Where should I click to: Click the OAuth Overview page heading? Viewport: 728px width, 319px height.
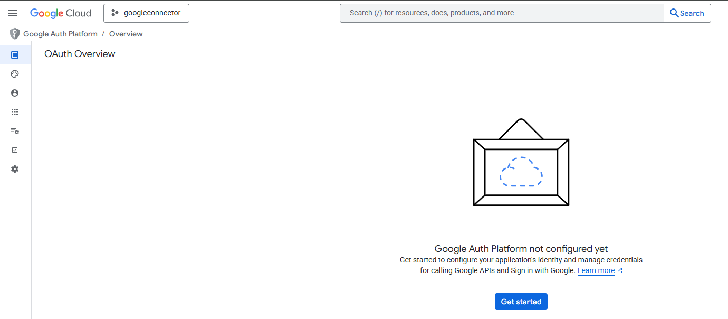coord(80,54)
